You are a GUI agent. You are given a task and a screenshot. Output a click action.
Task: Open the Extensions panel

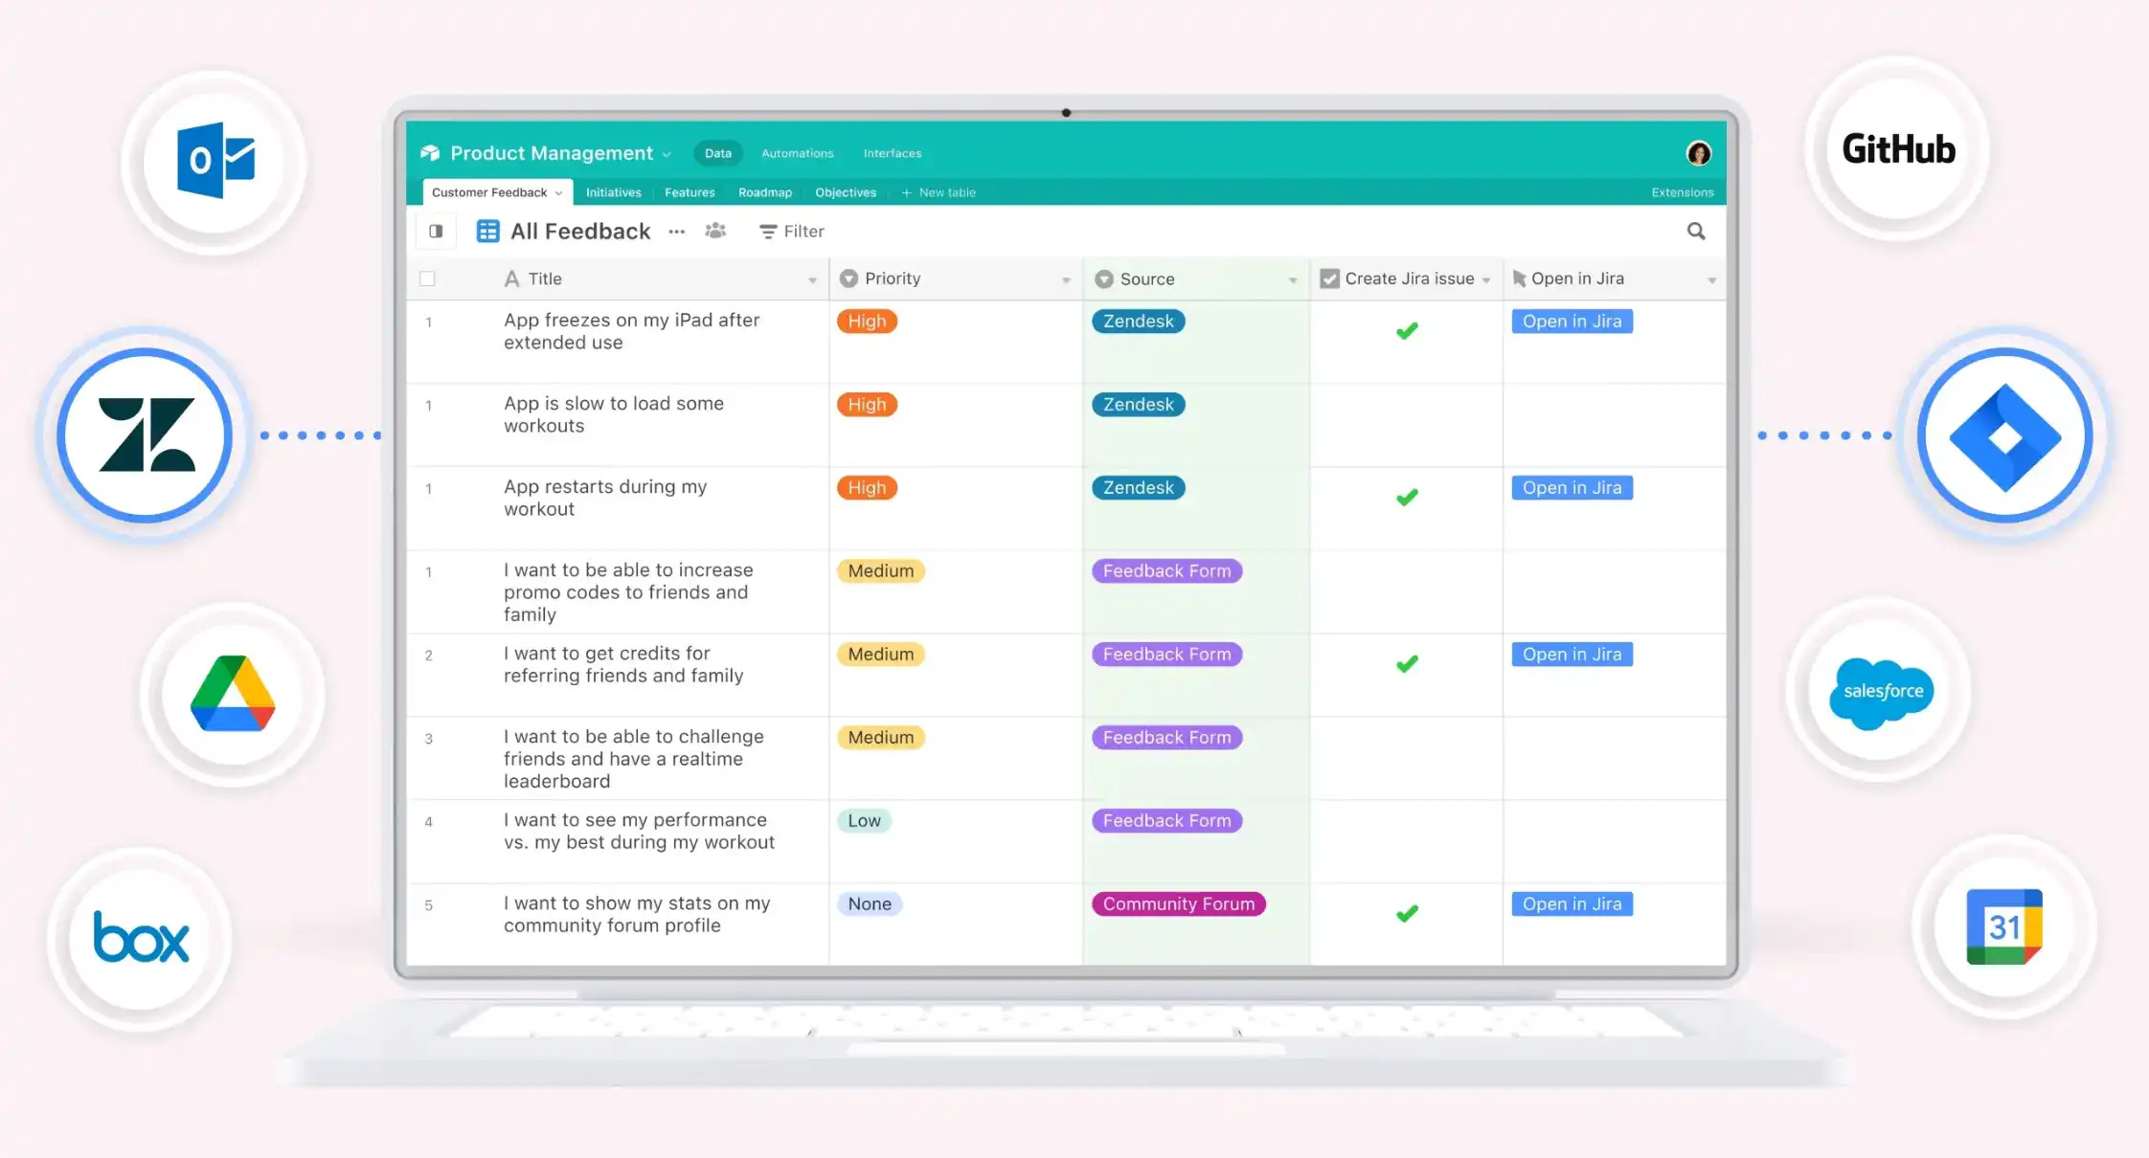click(x=1682, y=192)
